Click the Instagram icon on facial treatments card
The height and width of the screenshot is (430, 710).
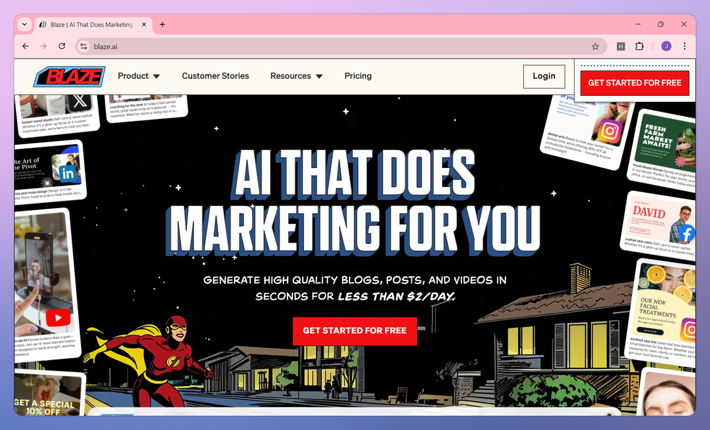point(688,329)
